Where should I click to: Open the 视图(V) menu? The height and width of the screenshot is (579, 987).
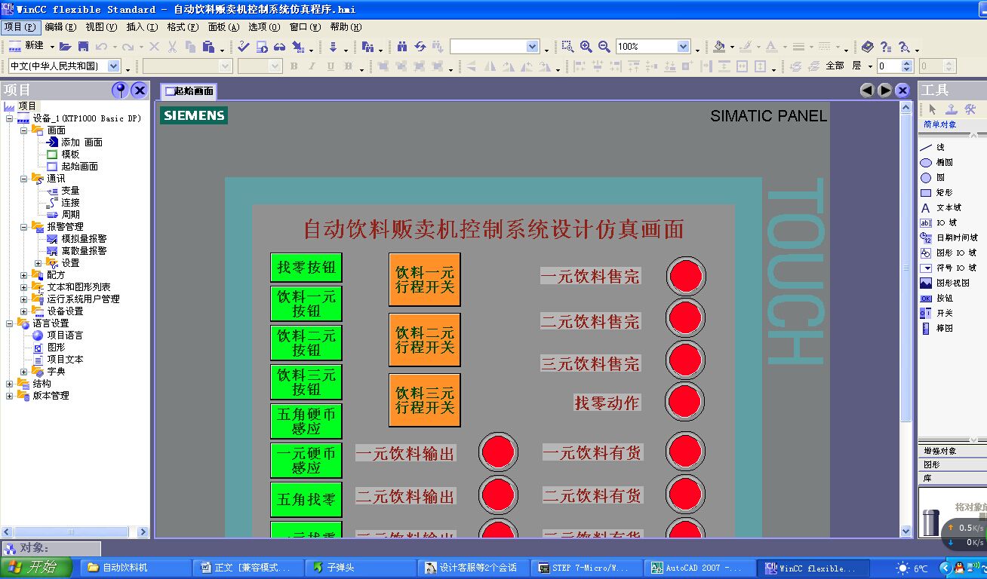point(101,26)
